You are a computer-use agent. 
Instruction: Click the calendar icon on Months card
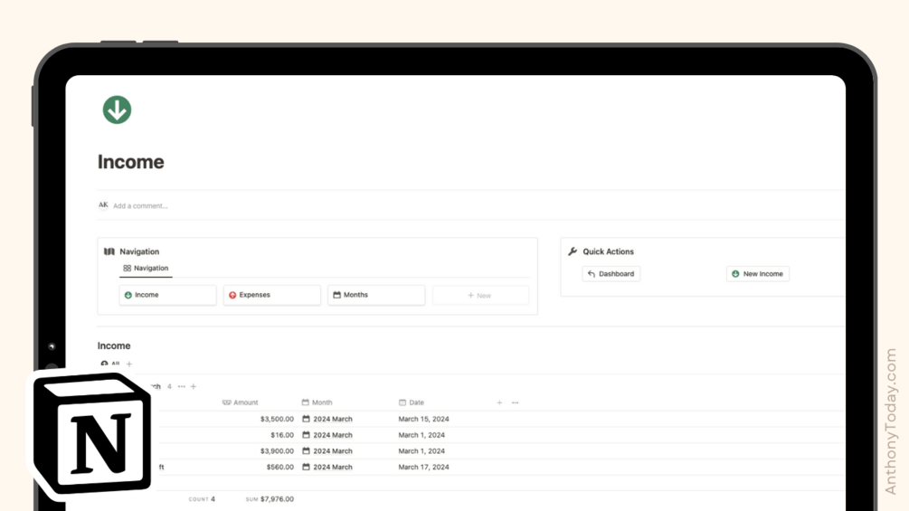click(x=336, y=295)
